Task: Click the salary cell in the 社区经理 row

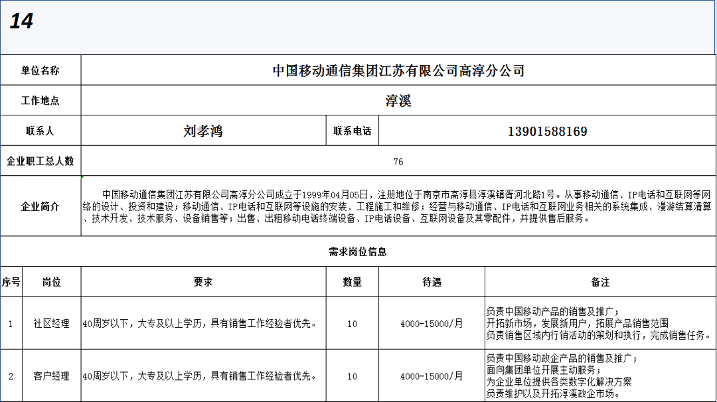Action: pos(432,324)
